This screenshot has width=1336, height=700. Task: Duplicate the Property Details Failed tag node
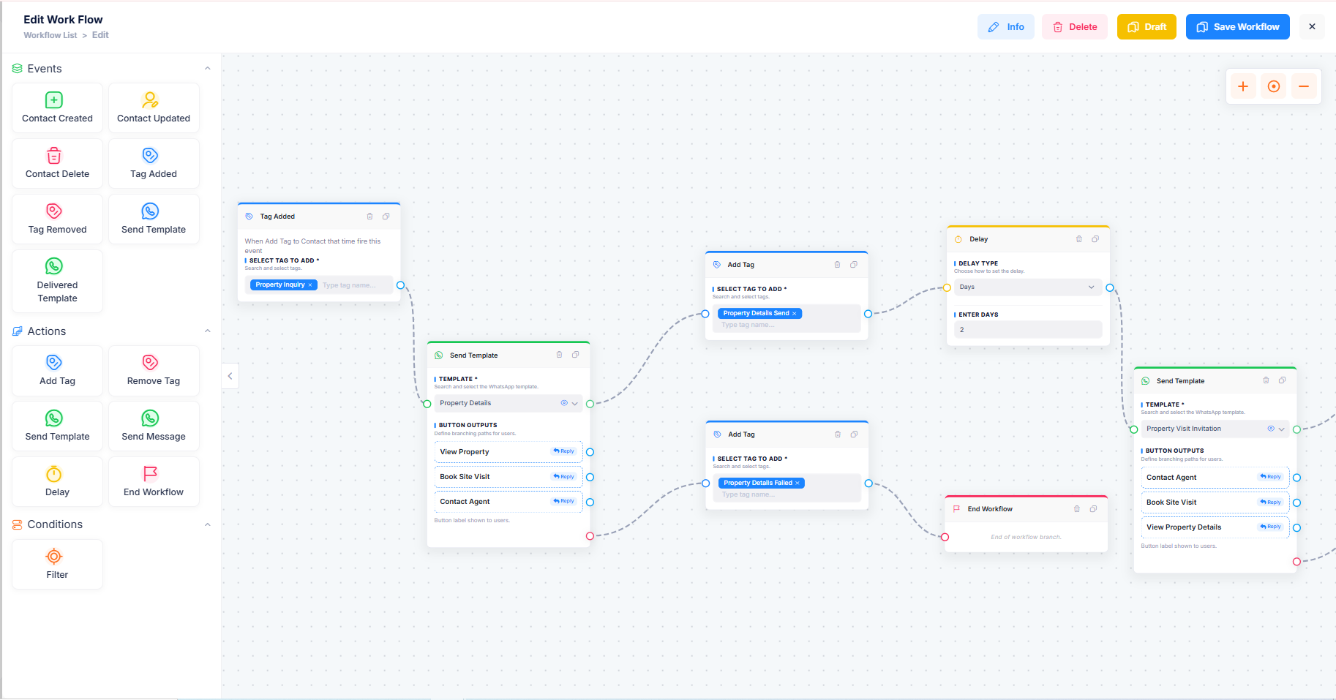pos(854,434)
